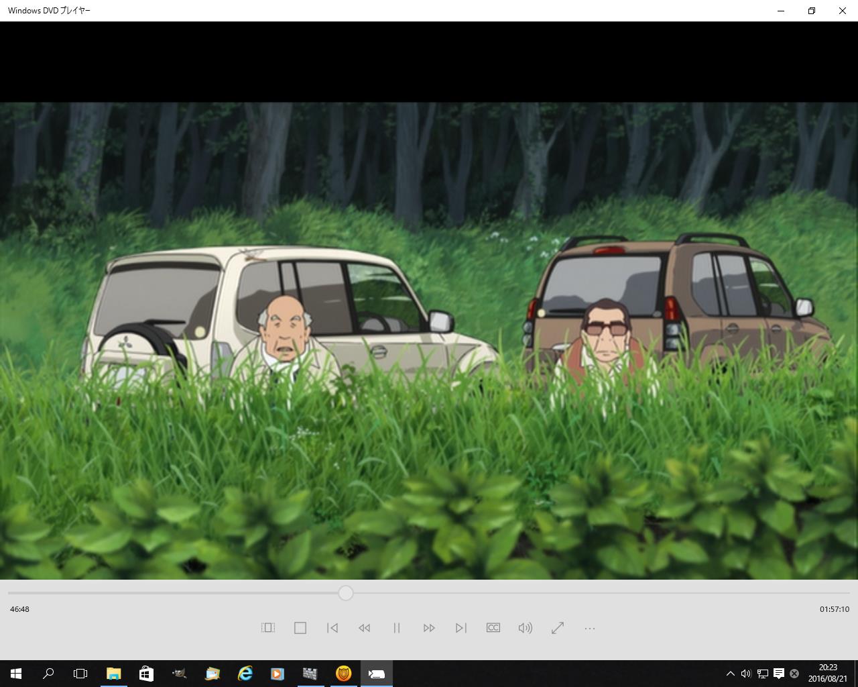The width and height of the screenshot is (858, 687).
Task: Pause the movie
Action: point(397,628)
